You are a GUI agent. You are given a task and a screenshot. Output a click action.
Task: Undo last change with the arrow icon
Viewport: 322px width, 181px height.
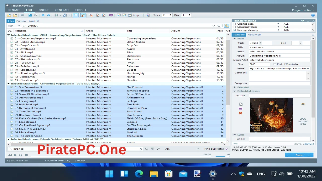coord(22,15)
